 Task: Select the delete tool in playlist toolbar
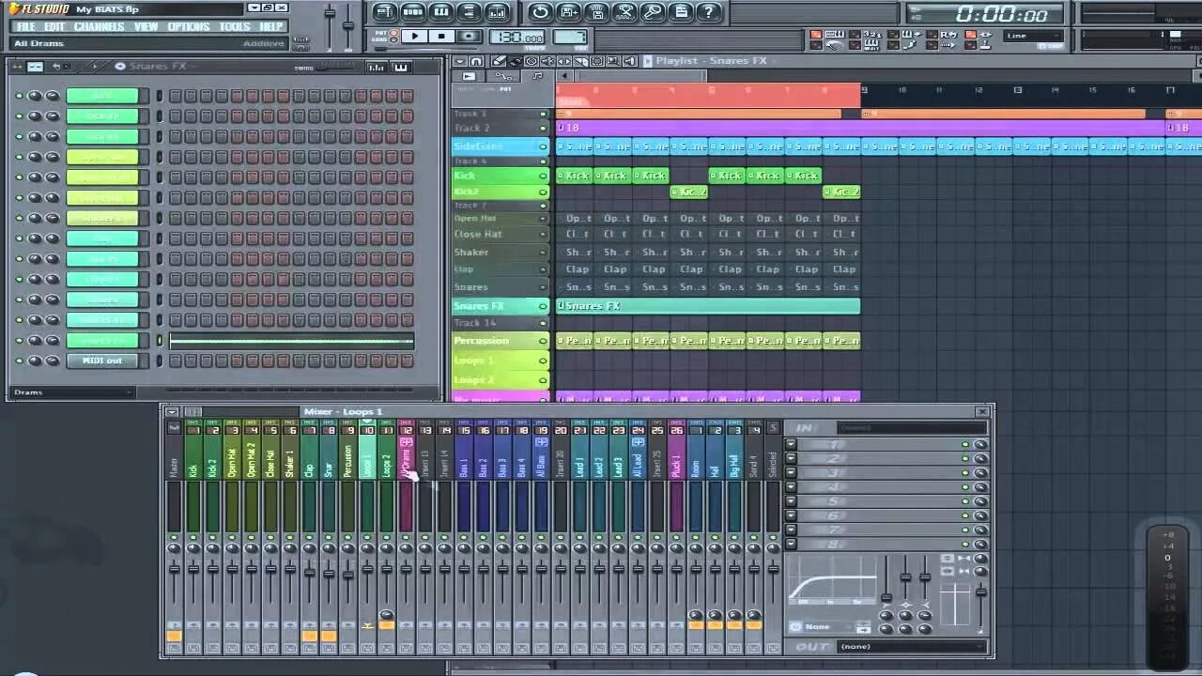coord(532,61)
